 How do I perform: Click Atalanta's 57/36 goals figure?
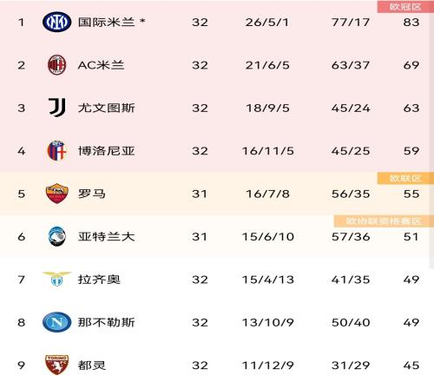click(x=351, y=237)
